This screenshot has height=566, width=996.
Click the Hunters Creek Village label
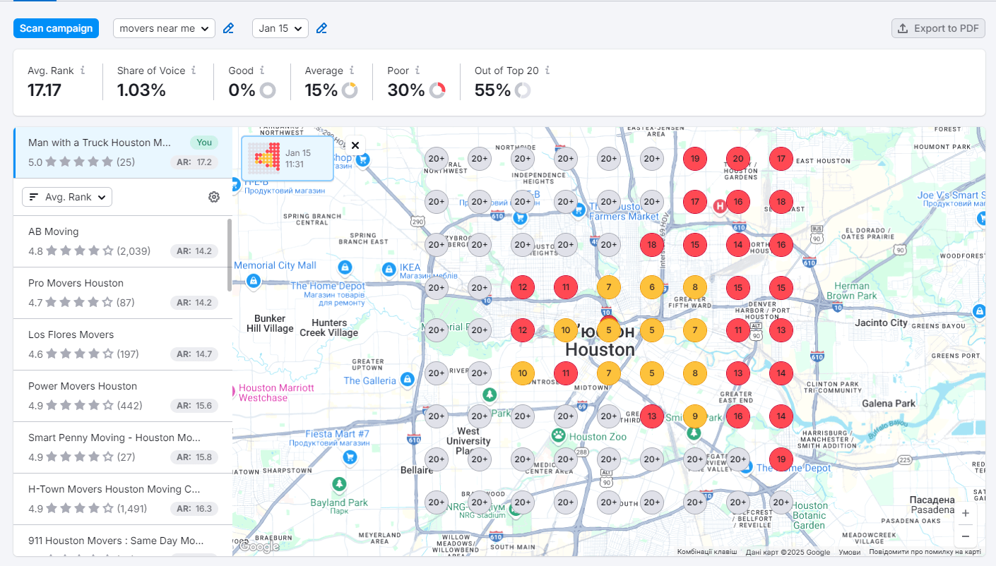click(x=329, y=327)
